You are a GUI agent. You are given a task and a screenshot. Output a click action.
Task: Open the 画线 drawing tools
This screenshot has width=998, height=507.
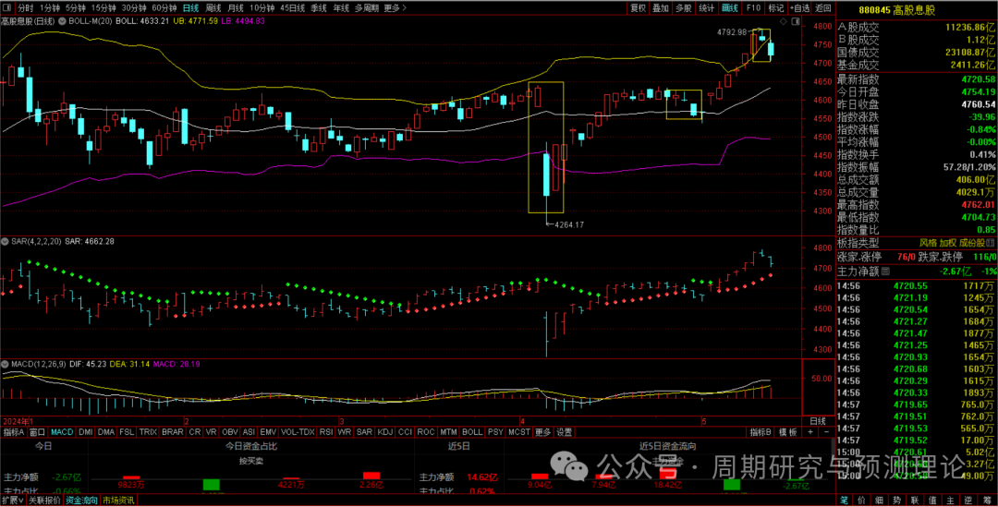[730, 7]
